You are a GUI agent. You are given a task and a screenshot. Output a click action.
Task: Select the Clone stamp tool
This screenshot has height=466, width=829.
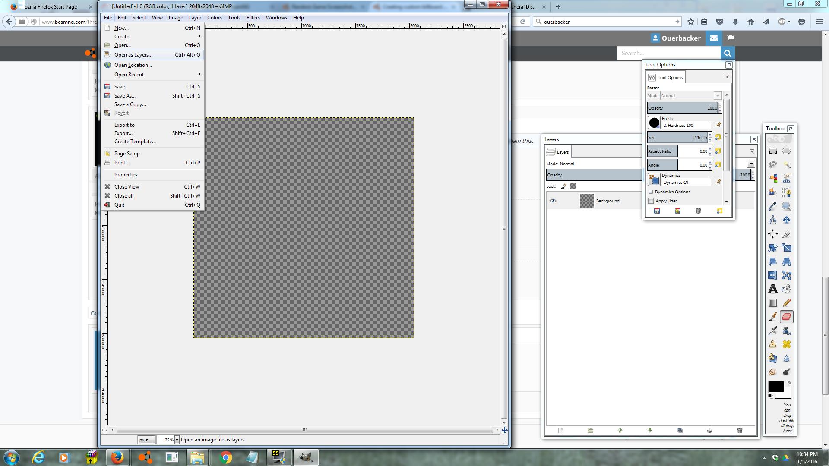click(773, 344)
